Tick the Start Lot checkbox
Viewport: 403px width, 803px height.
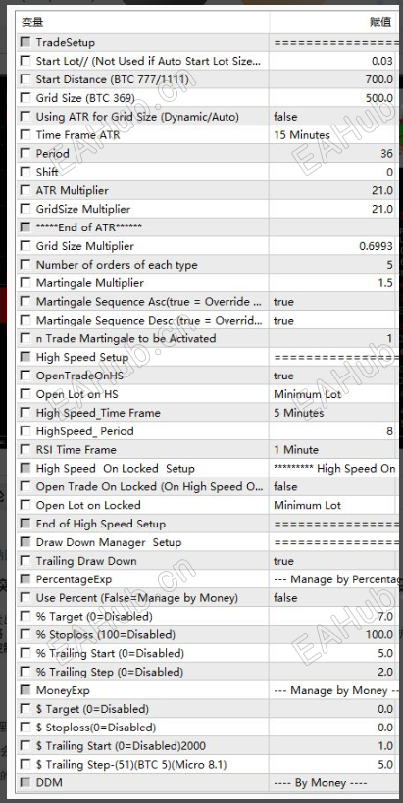[x=25, y=61]
